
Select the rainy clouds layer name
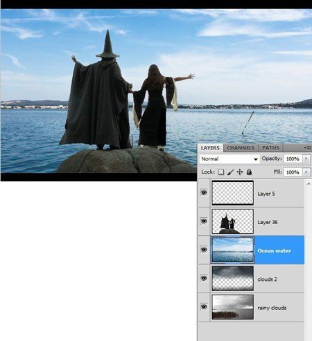click(272, 308)
